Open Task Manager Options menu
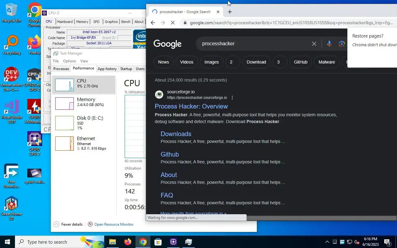The image size is (397, 248). tap(69, 61)
